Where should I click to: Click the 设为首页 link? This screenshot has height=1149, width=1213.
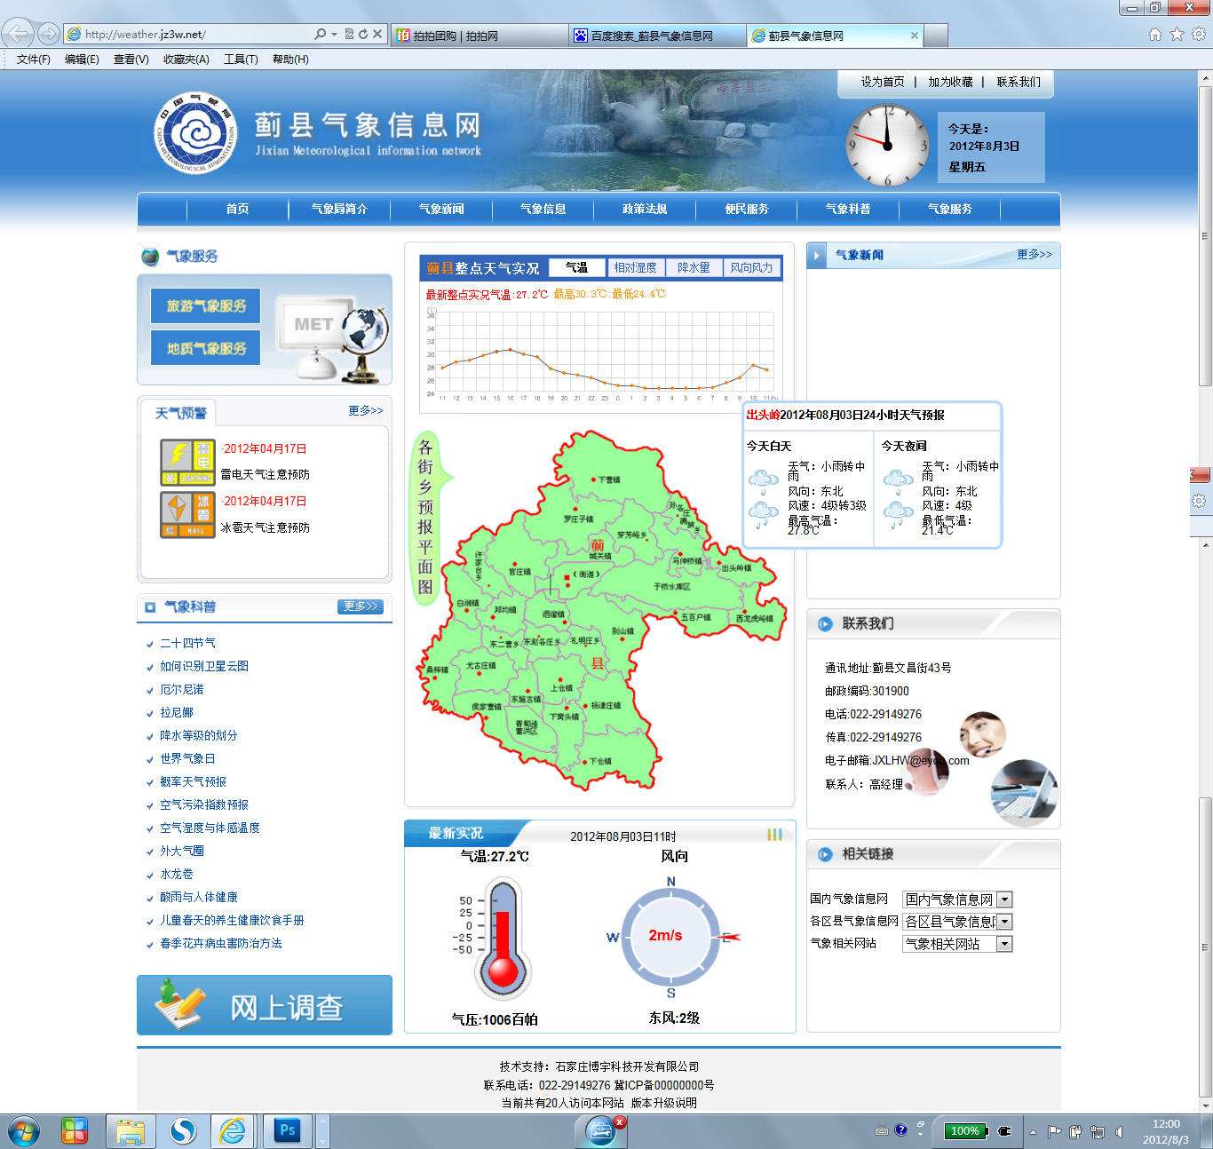pyautogui.click(x=883, y=82)
